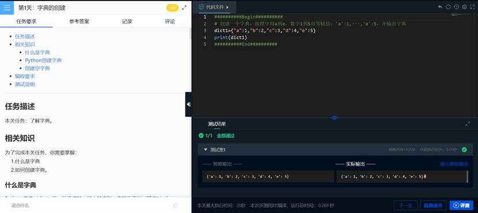
Task: Switch to the 参考答案 tab
Action: point(79,21)
